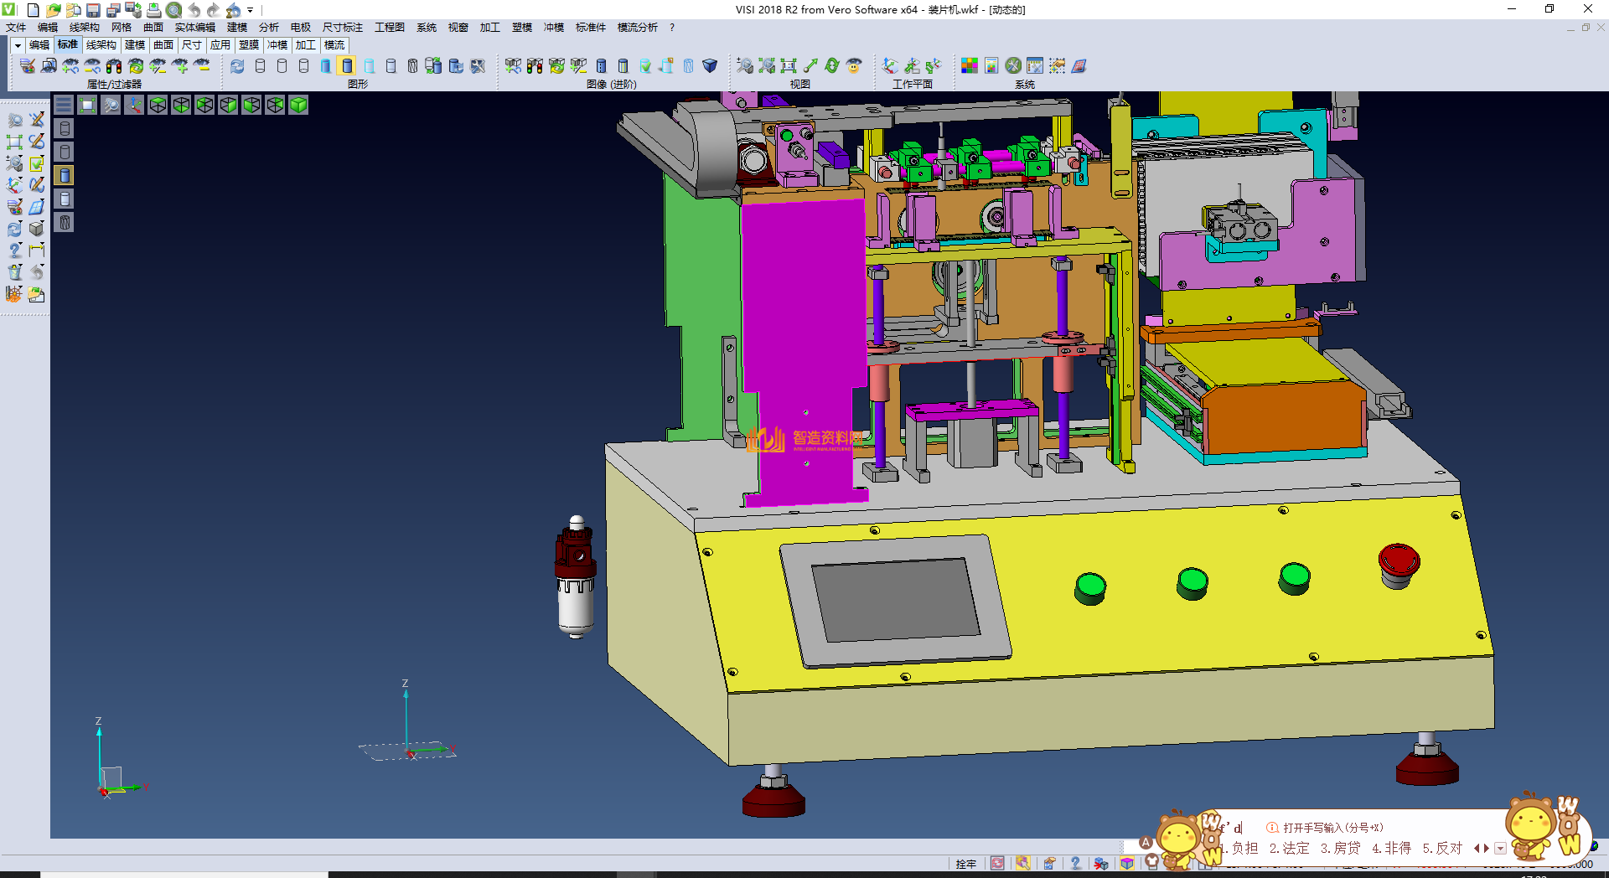Open the ribbon tab list dropdown arrow

(x=17, y=45)
